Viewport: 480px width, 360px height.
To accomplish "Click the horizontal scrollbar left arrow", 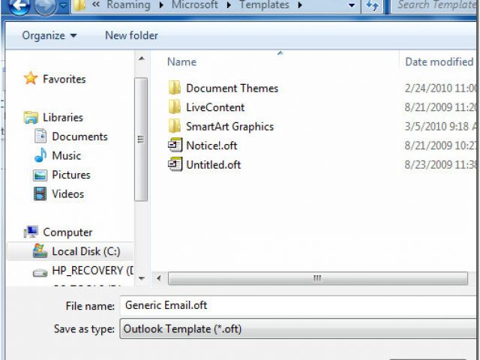I will point(158,278).
